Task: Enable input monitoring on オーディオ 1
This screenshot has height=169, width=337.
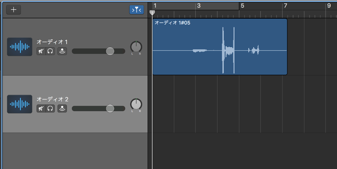Action: 62,51
